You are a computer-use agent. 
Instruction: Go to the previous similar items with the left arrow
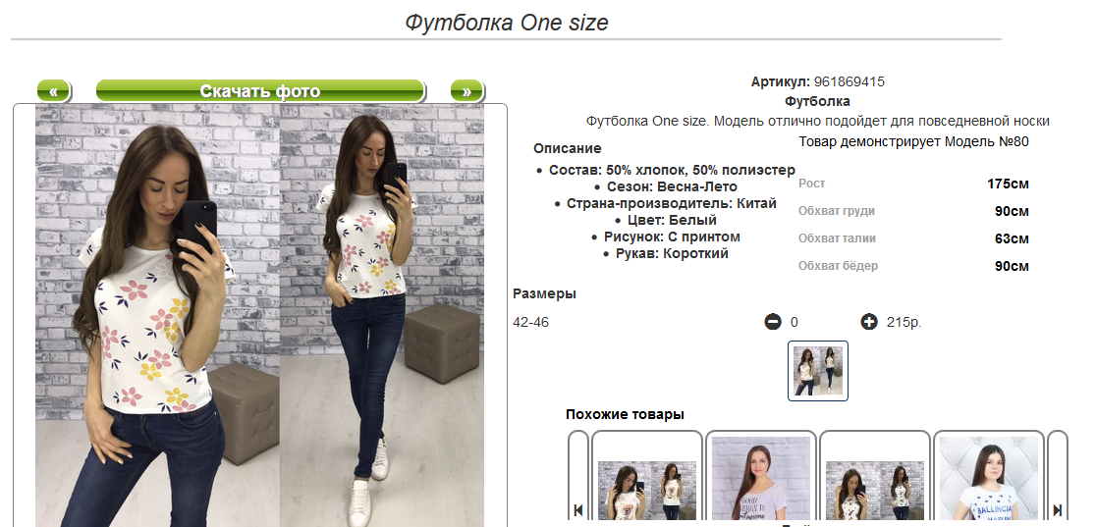(578, 479)
